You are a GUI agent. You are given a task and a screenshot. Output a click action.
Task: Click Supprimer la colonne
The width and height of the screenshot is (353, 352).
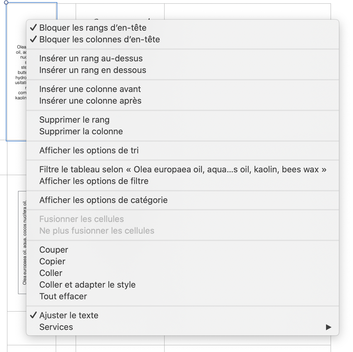pyautogui.click(x=81, y=132)
